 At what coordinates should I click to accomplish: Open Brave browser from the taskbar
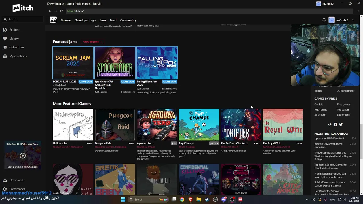tap(190, 199)
